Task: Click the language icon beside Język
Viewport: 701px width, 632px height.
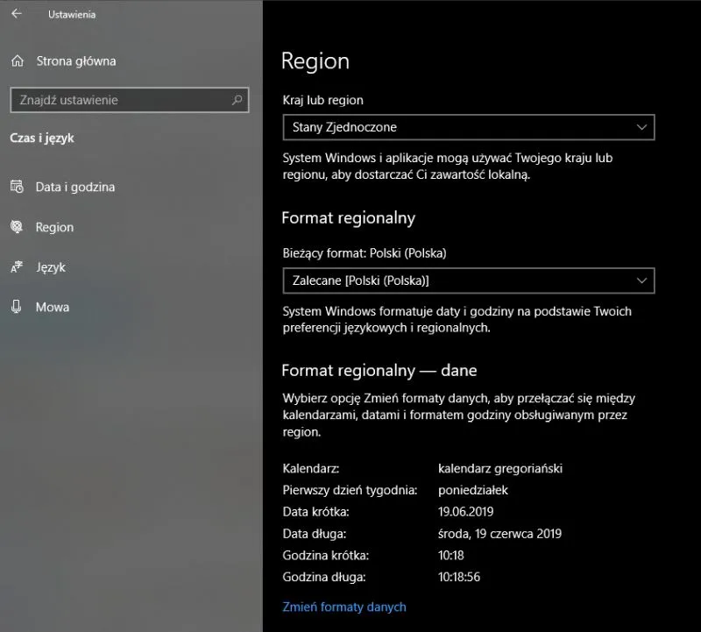Action: [x=18, y=267]
